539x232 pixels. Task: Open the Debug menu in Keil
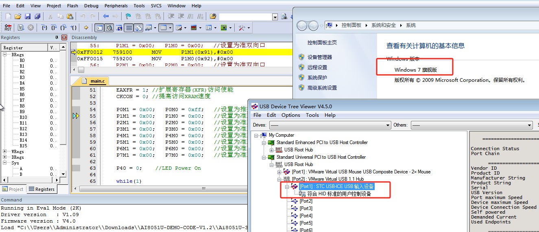click(x=91, y=6)
